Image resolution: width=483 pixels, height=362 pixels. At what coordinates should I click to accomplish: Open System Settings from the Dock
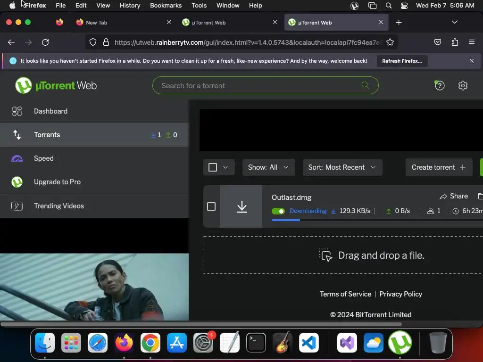tap(203, 343)
